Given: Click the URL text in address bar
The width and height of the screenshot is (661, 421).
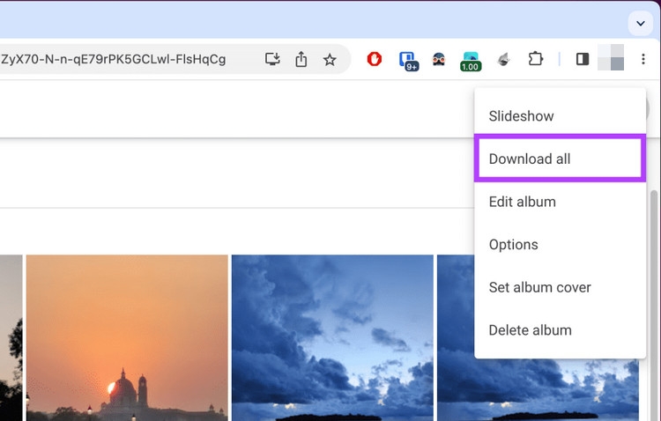Looking at the screenshot, I should pyautogui.click(x=114, y=59).
